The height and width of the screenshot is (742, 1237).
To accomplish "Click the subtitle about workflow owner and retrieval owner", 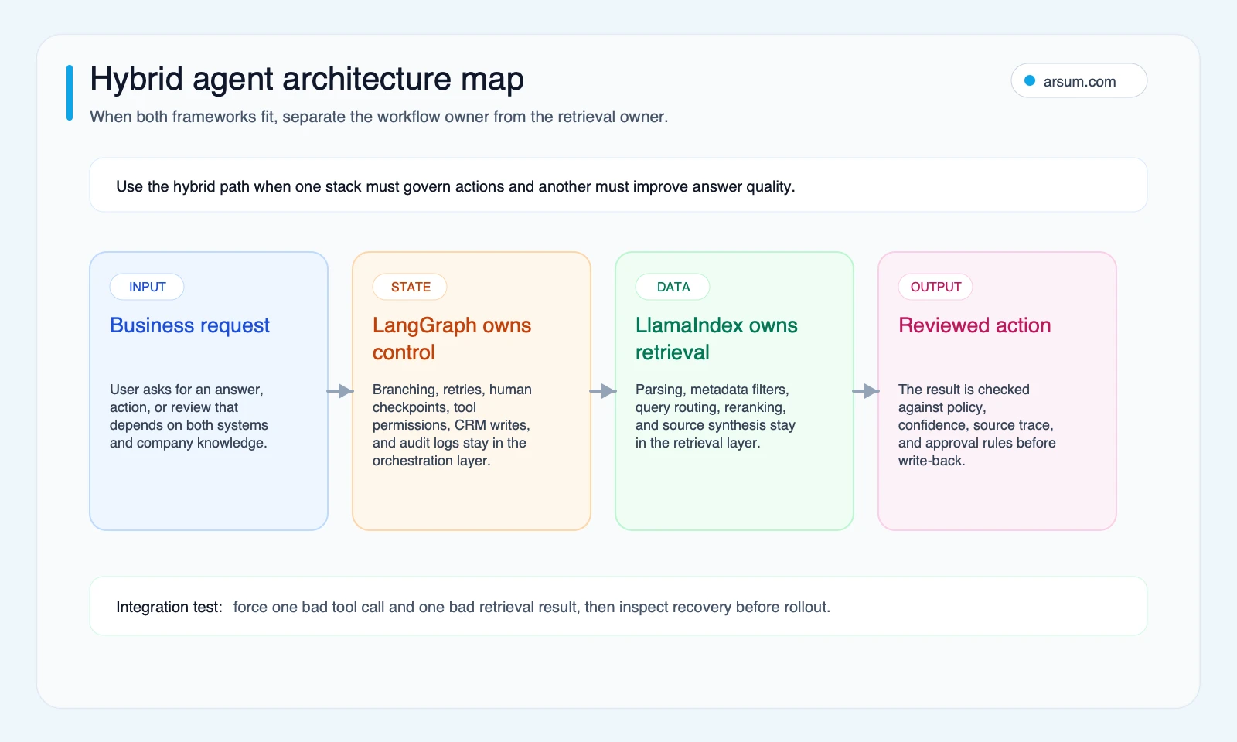I will tap(379, 117).
